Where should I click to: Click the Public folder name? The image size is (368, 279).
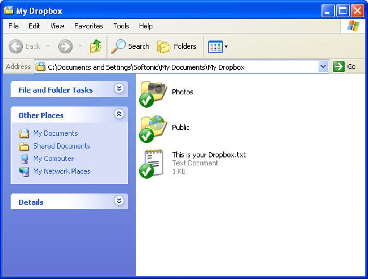pyautogui.click(x=181, y=127)
